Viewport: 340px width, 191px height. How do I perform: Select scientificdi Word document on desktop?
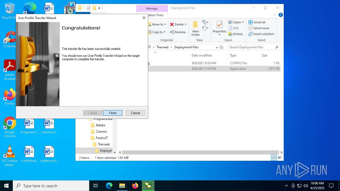coord(29,154)
